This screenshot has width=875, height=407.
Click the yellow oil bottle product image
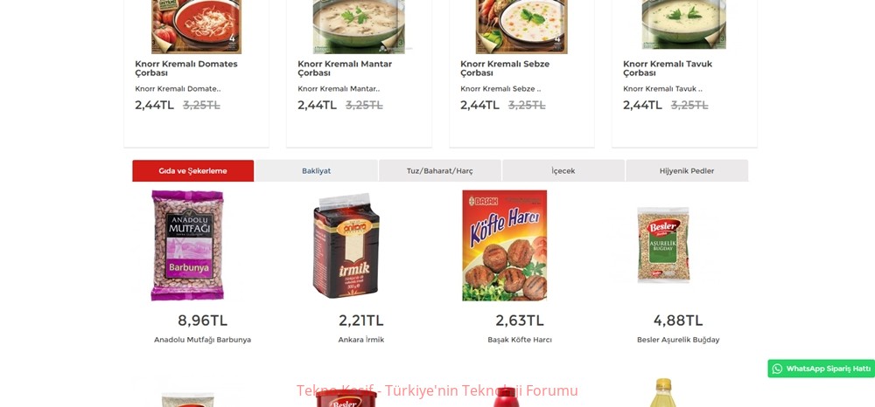(x=663, y=392)
